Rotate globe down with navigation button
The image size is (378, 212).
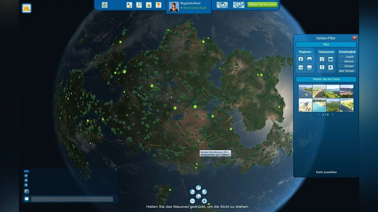[x=198, y=196]
